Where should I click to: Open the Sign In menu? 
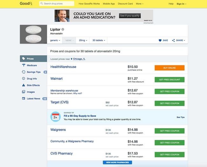click(181, 4)
